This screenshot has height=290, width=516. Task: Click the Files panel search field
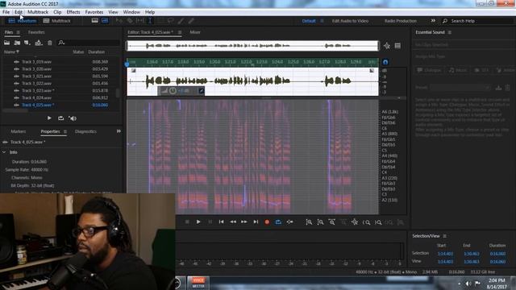click(89, 43)
